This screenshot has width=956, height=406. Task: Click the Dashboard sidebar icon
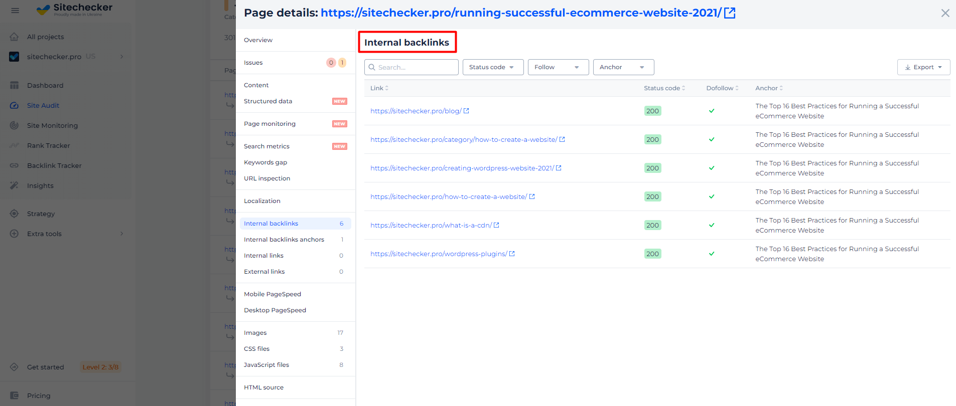click(14, 85)
